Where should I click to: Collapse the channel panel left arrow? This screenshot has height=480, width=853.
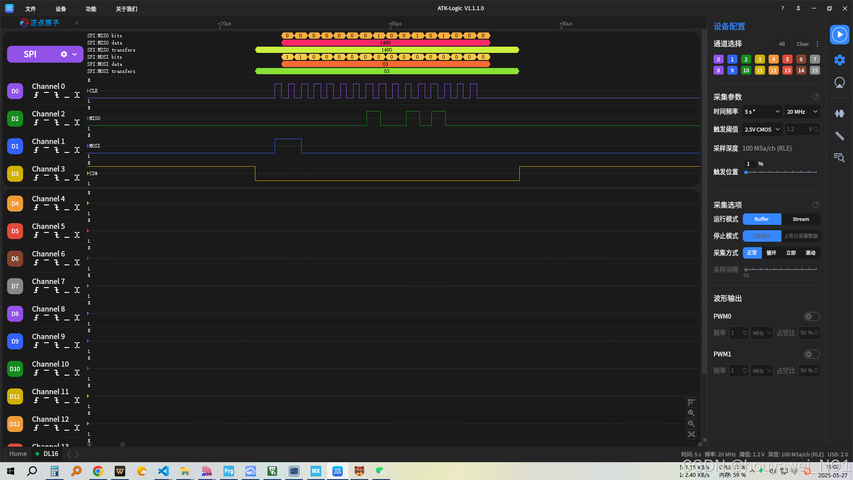(x=77, y=23)
